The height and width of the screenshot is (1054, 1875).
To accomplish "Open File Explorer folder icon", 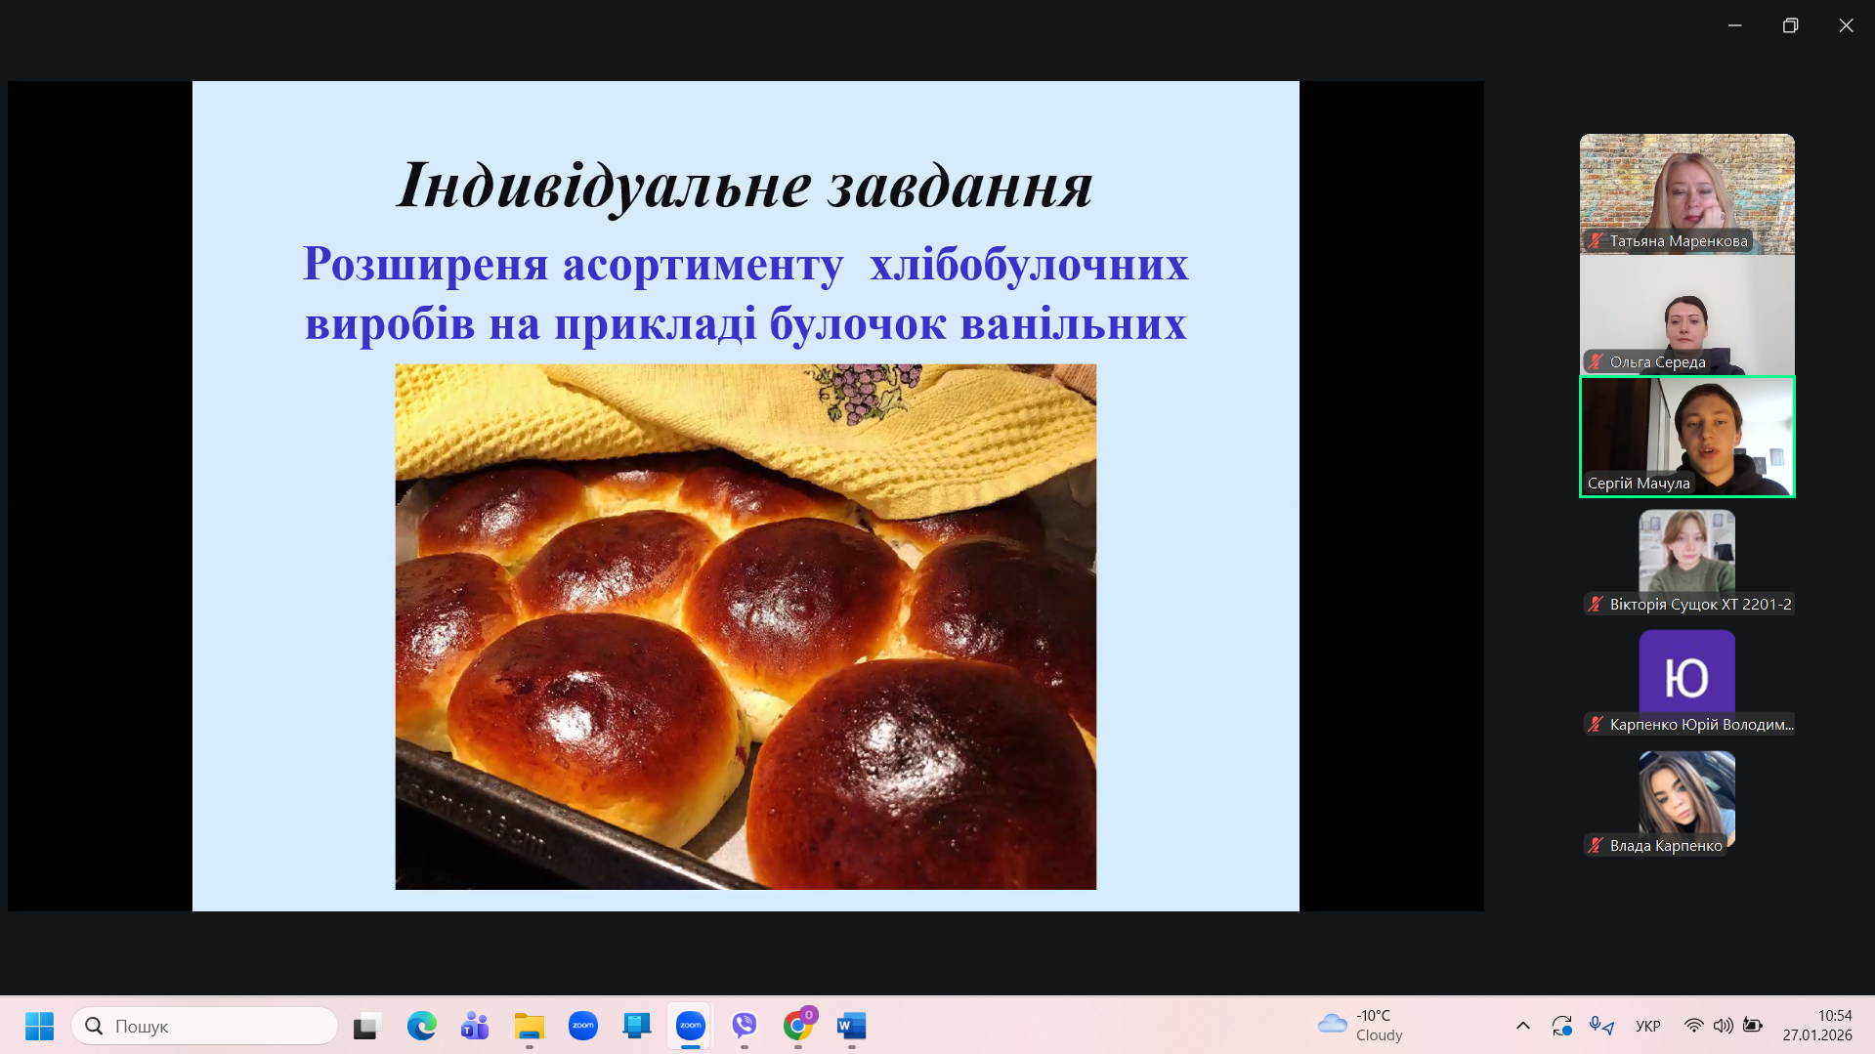I will click(529, 1026).
